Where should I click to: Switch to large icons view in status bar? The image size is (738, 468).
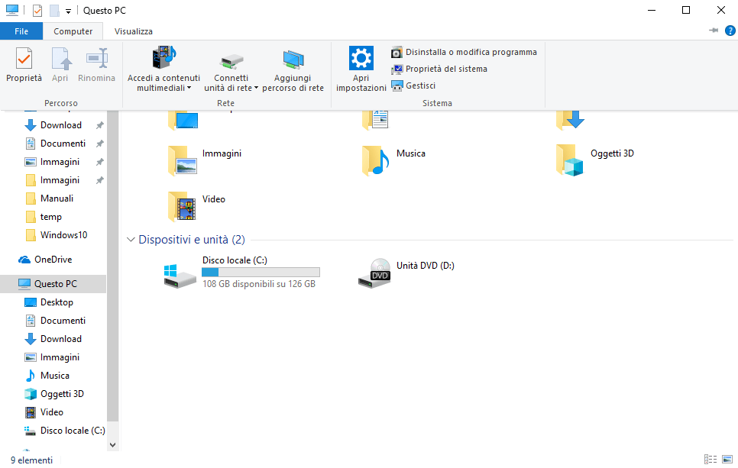(x=727, y=460)
